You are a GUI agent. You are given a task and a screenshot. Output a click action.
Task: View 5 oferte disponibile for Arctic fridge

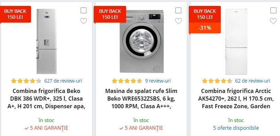pyautogui.click(x=236, y=128)
